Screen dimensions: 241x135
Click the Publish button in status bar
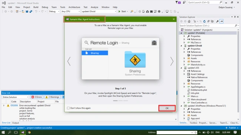pos(232,128)
